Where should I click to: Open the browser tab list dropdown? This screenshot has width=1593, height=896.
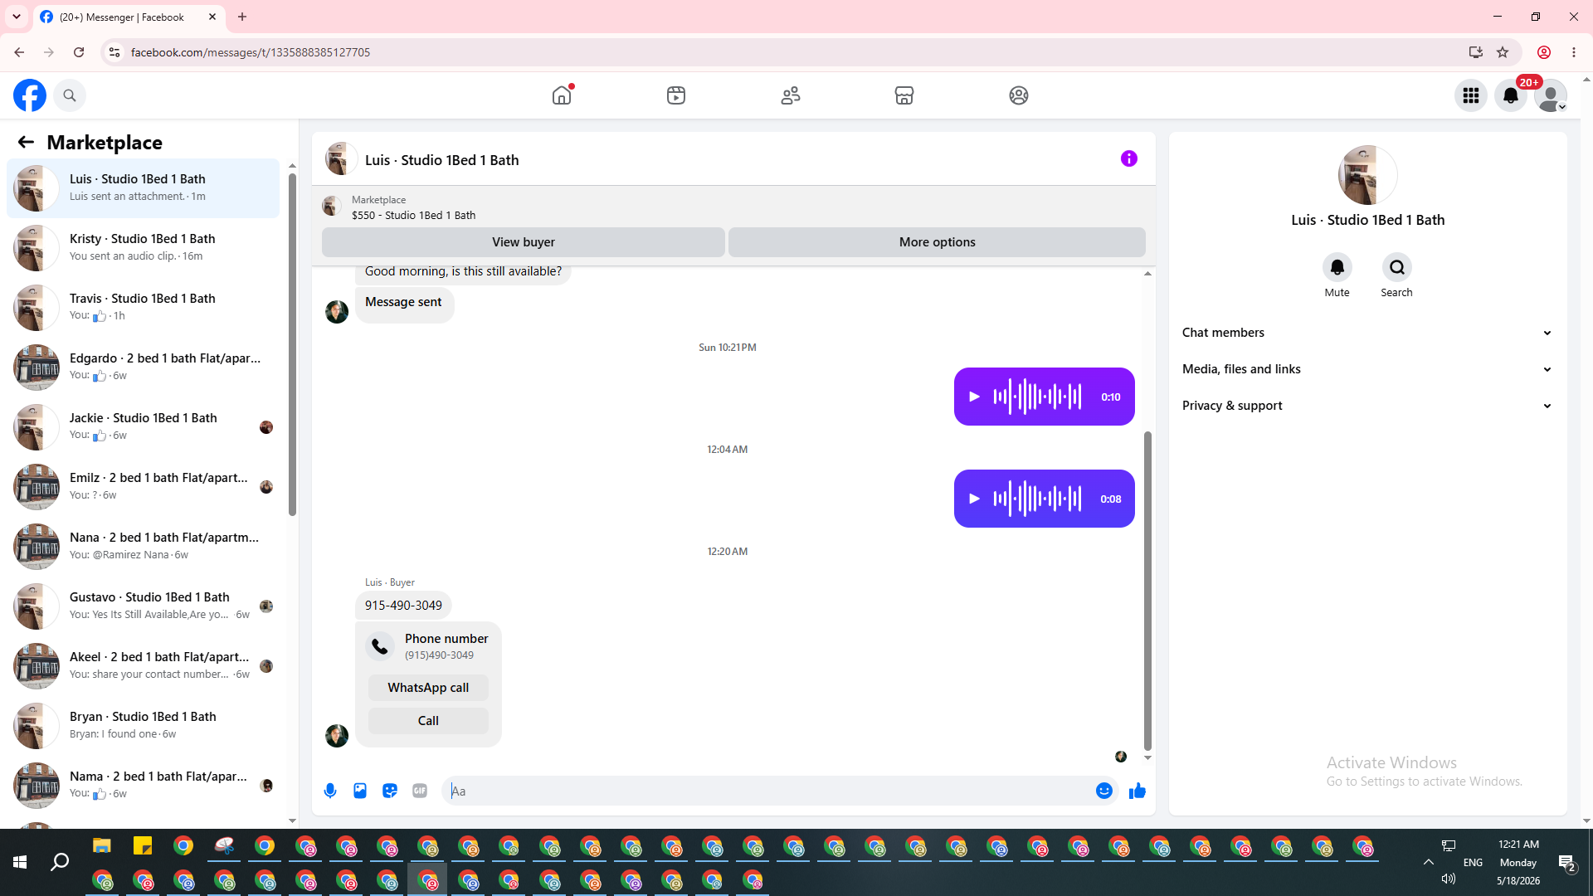pos(17,17)
